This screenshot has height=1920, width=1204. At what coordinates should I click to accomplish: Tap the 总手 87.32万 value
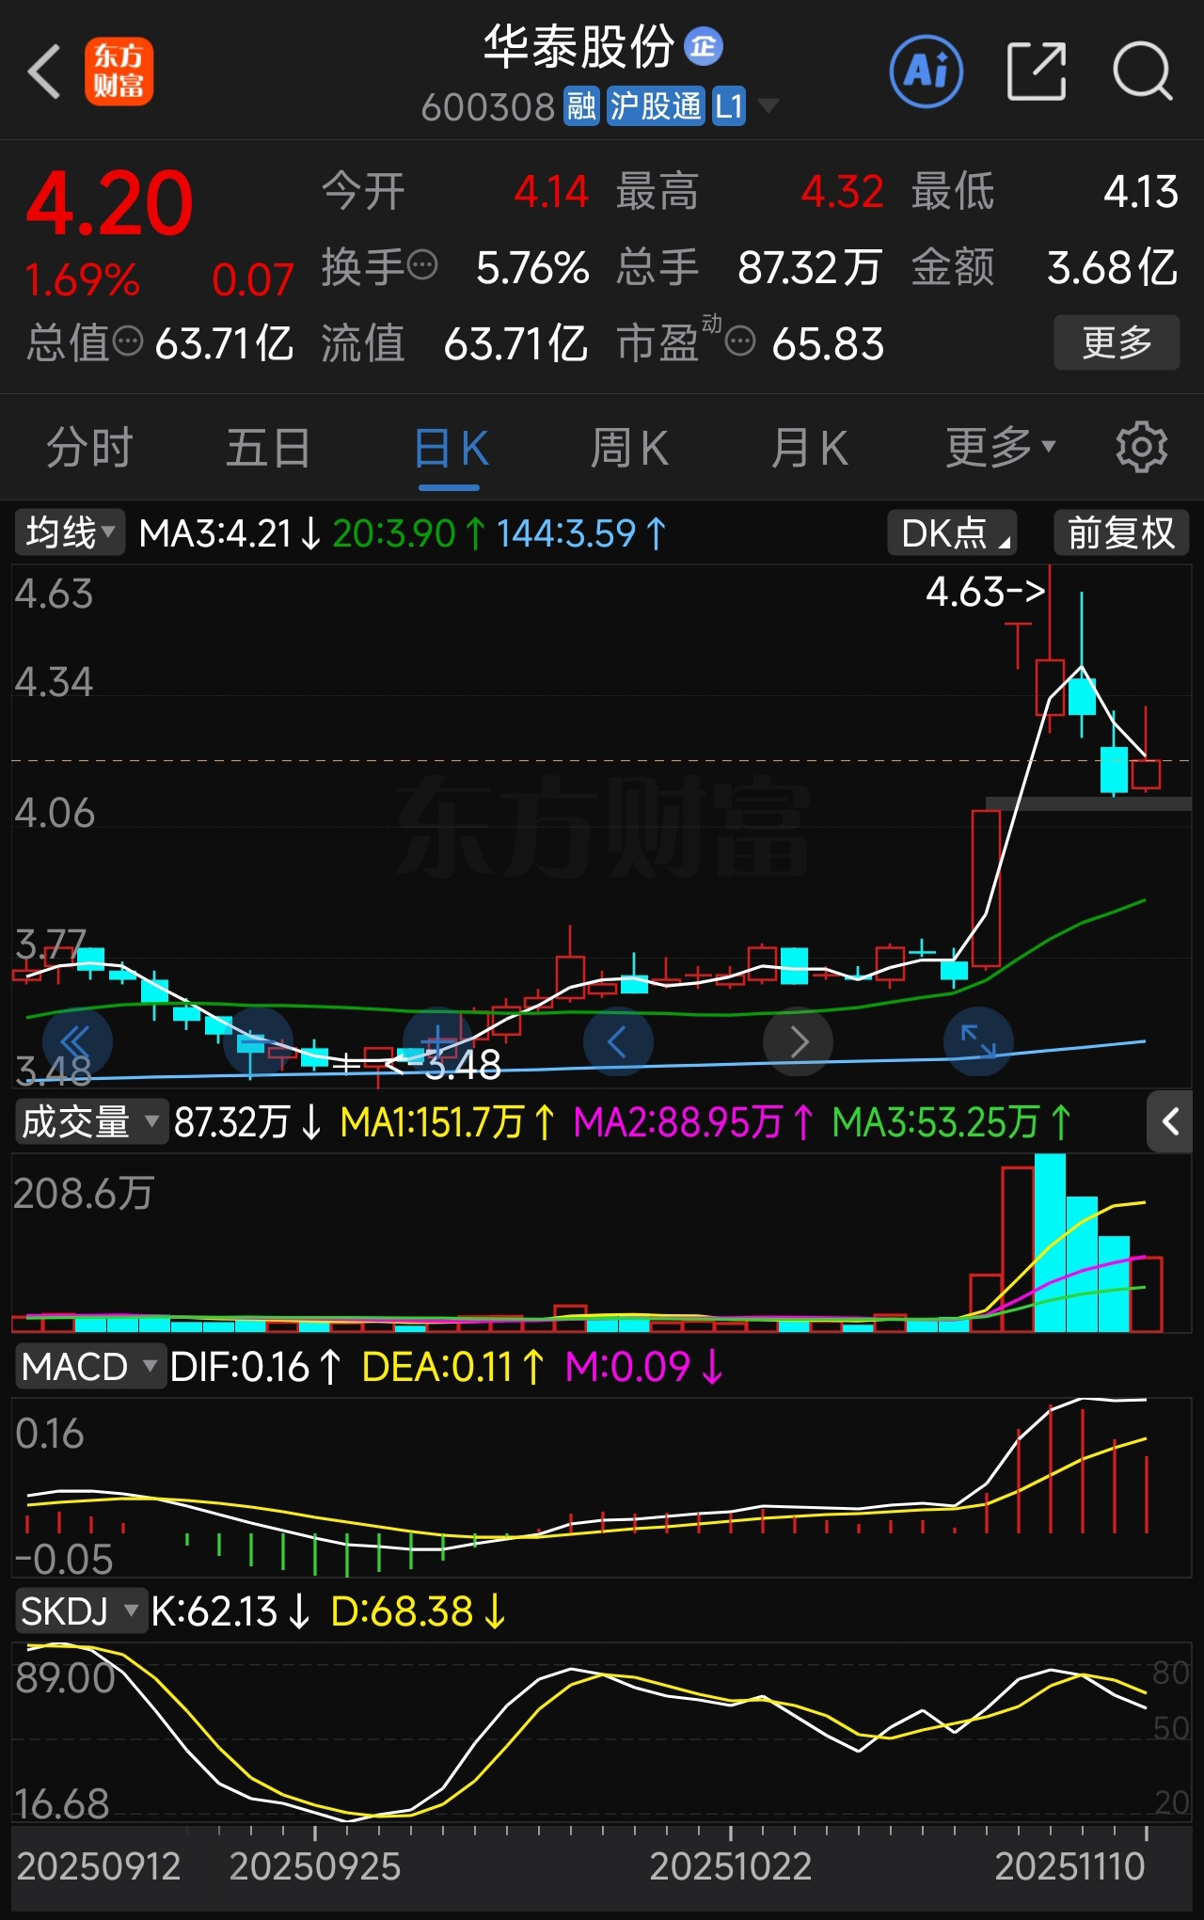point(809,267)
